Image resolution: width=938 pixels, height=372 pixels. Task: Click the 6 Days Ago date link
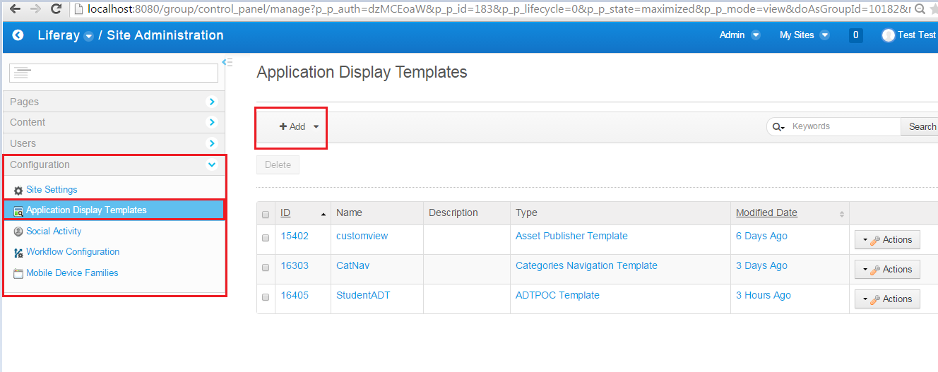(761, 236)
